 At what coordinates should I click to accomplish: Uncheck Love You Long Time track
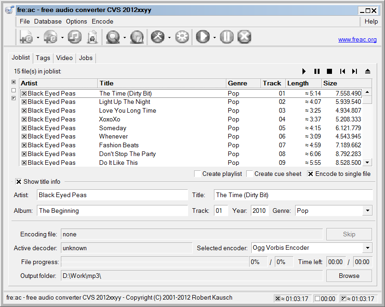click(24, 111)
